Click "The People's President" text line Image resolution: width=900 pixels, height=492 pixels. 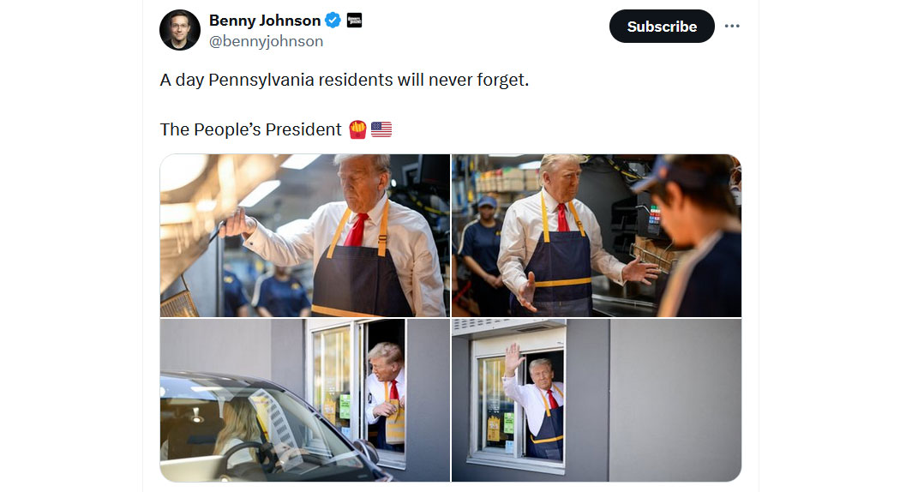pos(251,129)
